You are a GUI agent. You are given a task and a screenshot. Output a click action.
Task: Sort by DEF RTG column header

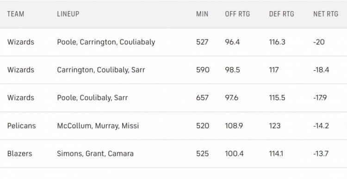[281, 14]
